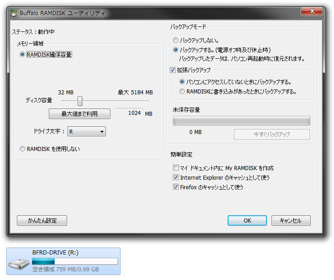Confirm with the OK button
The height and width of the screenshot is (280, 334).
pos(247,220)
